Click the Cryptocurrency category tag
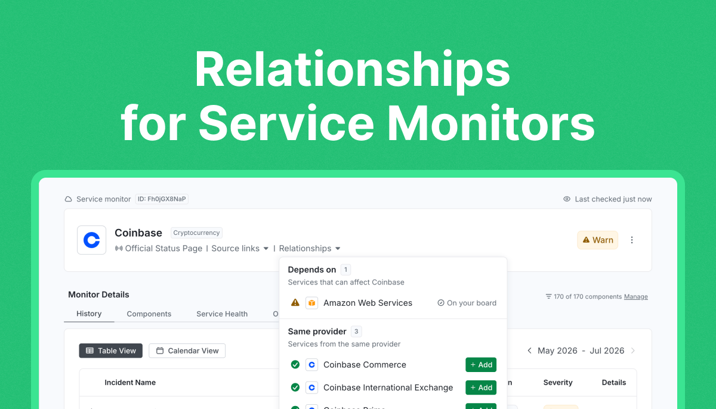This screenshot has height=409, width=716. pos(196,233)
